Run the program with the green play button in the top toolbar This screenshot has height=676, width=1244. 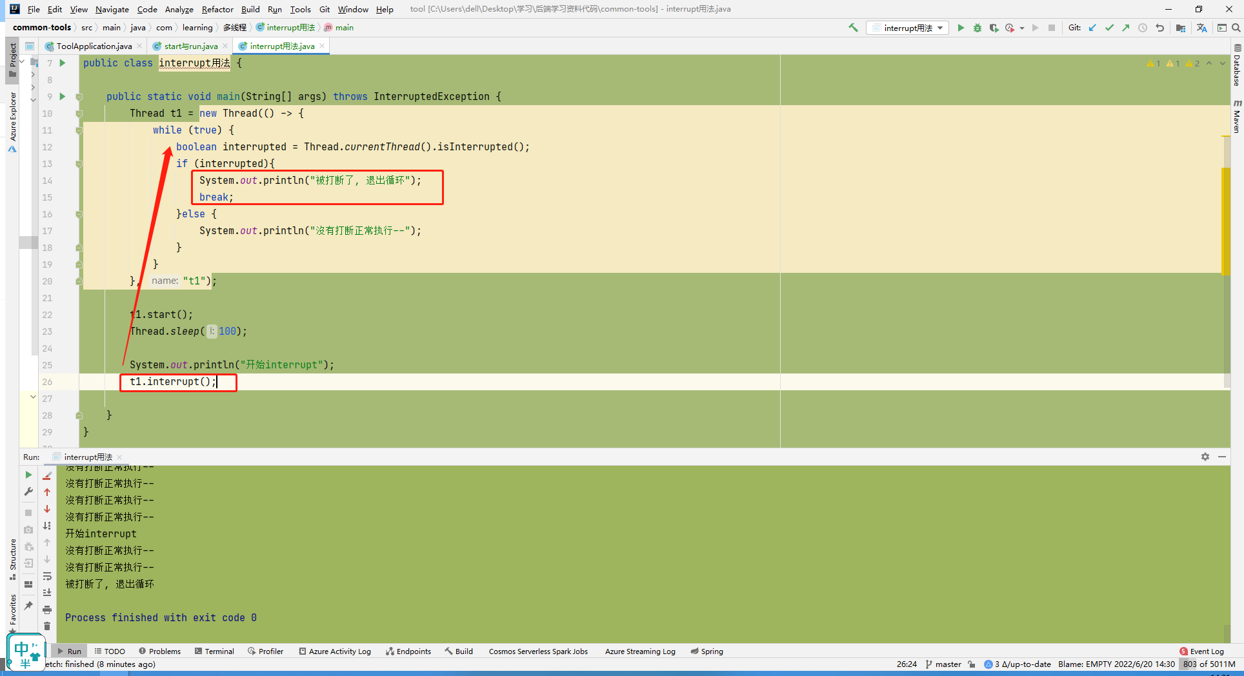(961, 28)
